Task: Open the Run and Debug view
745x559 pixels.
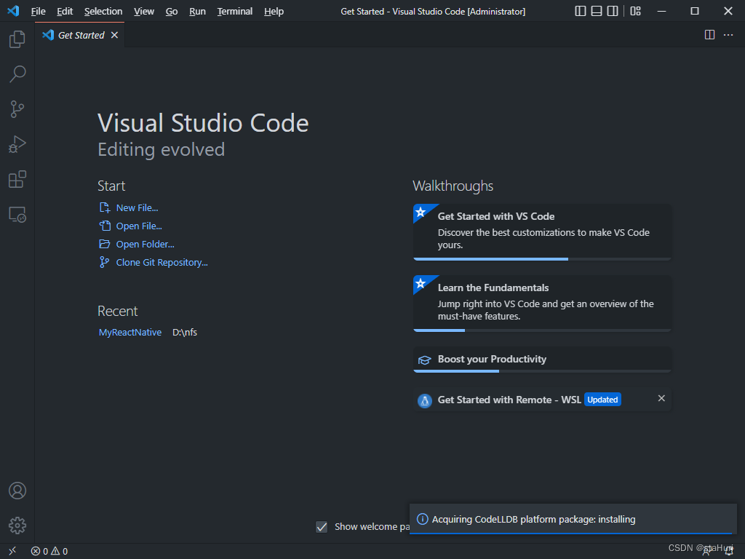Action: coord(17,145)
